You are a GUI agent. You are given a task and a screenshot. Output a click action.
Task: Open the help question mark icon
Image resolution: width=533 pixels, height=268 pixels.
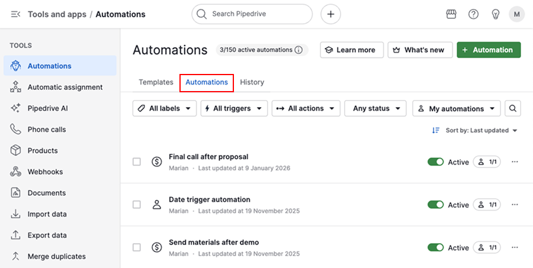(x=473, y=14)
